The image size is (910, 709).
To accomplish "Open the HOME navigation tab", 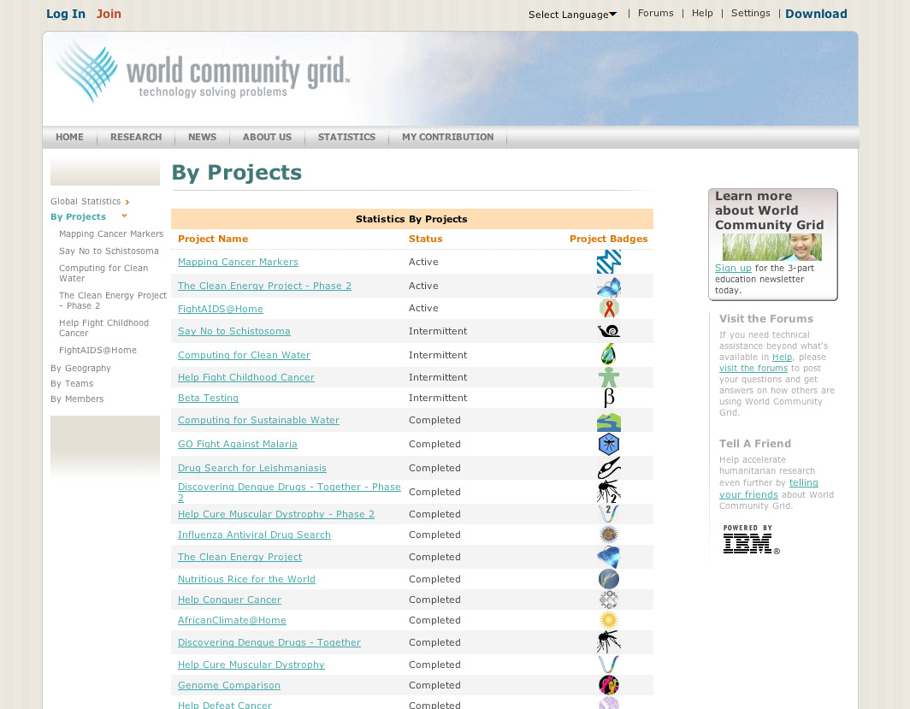I will (69, 137).
